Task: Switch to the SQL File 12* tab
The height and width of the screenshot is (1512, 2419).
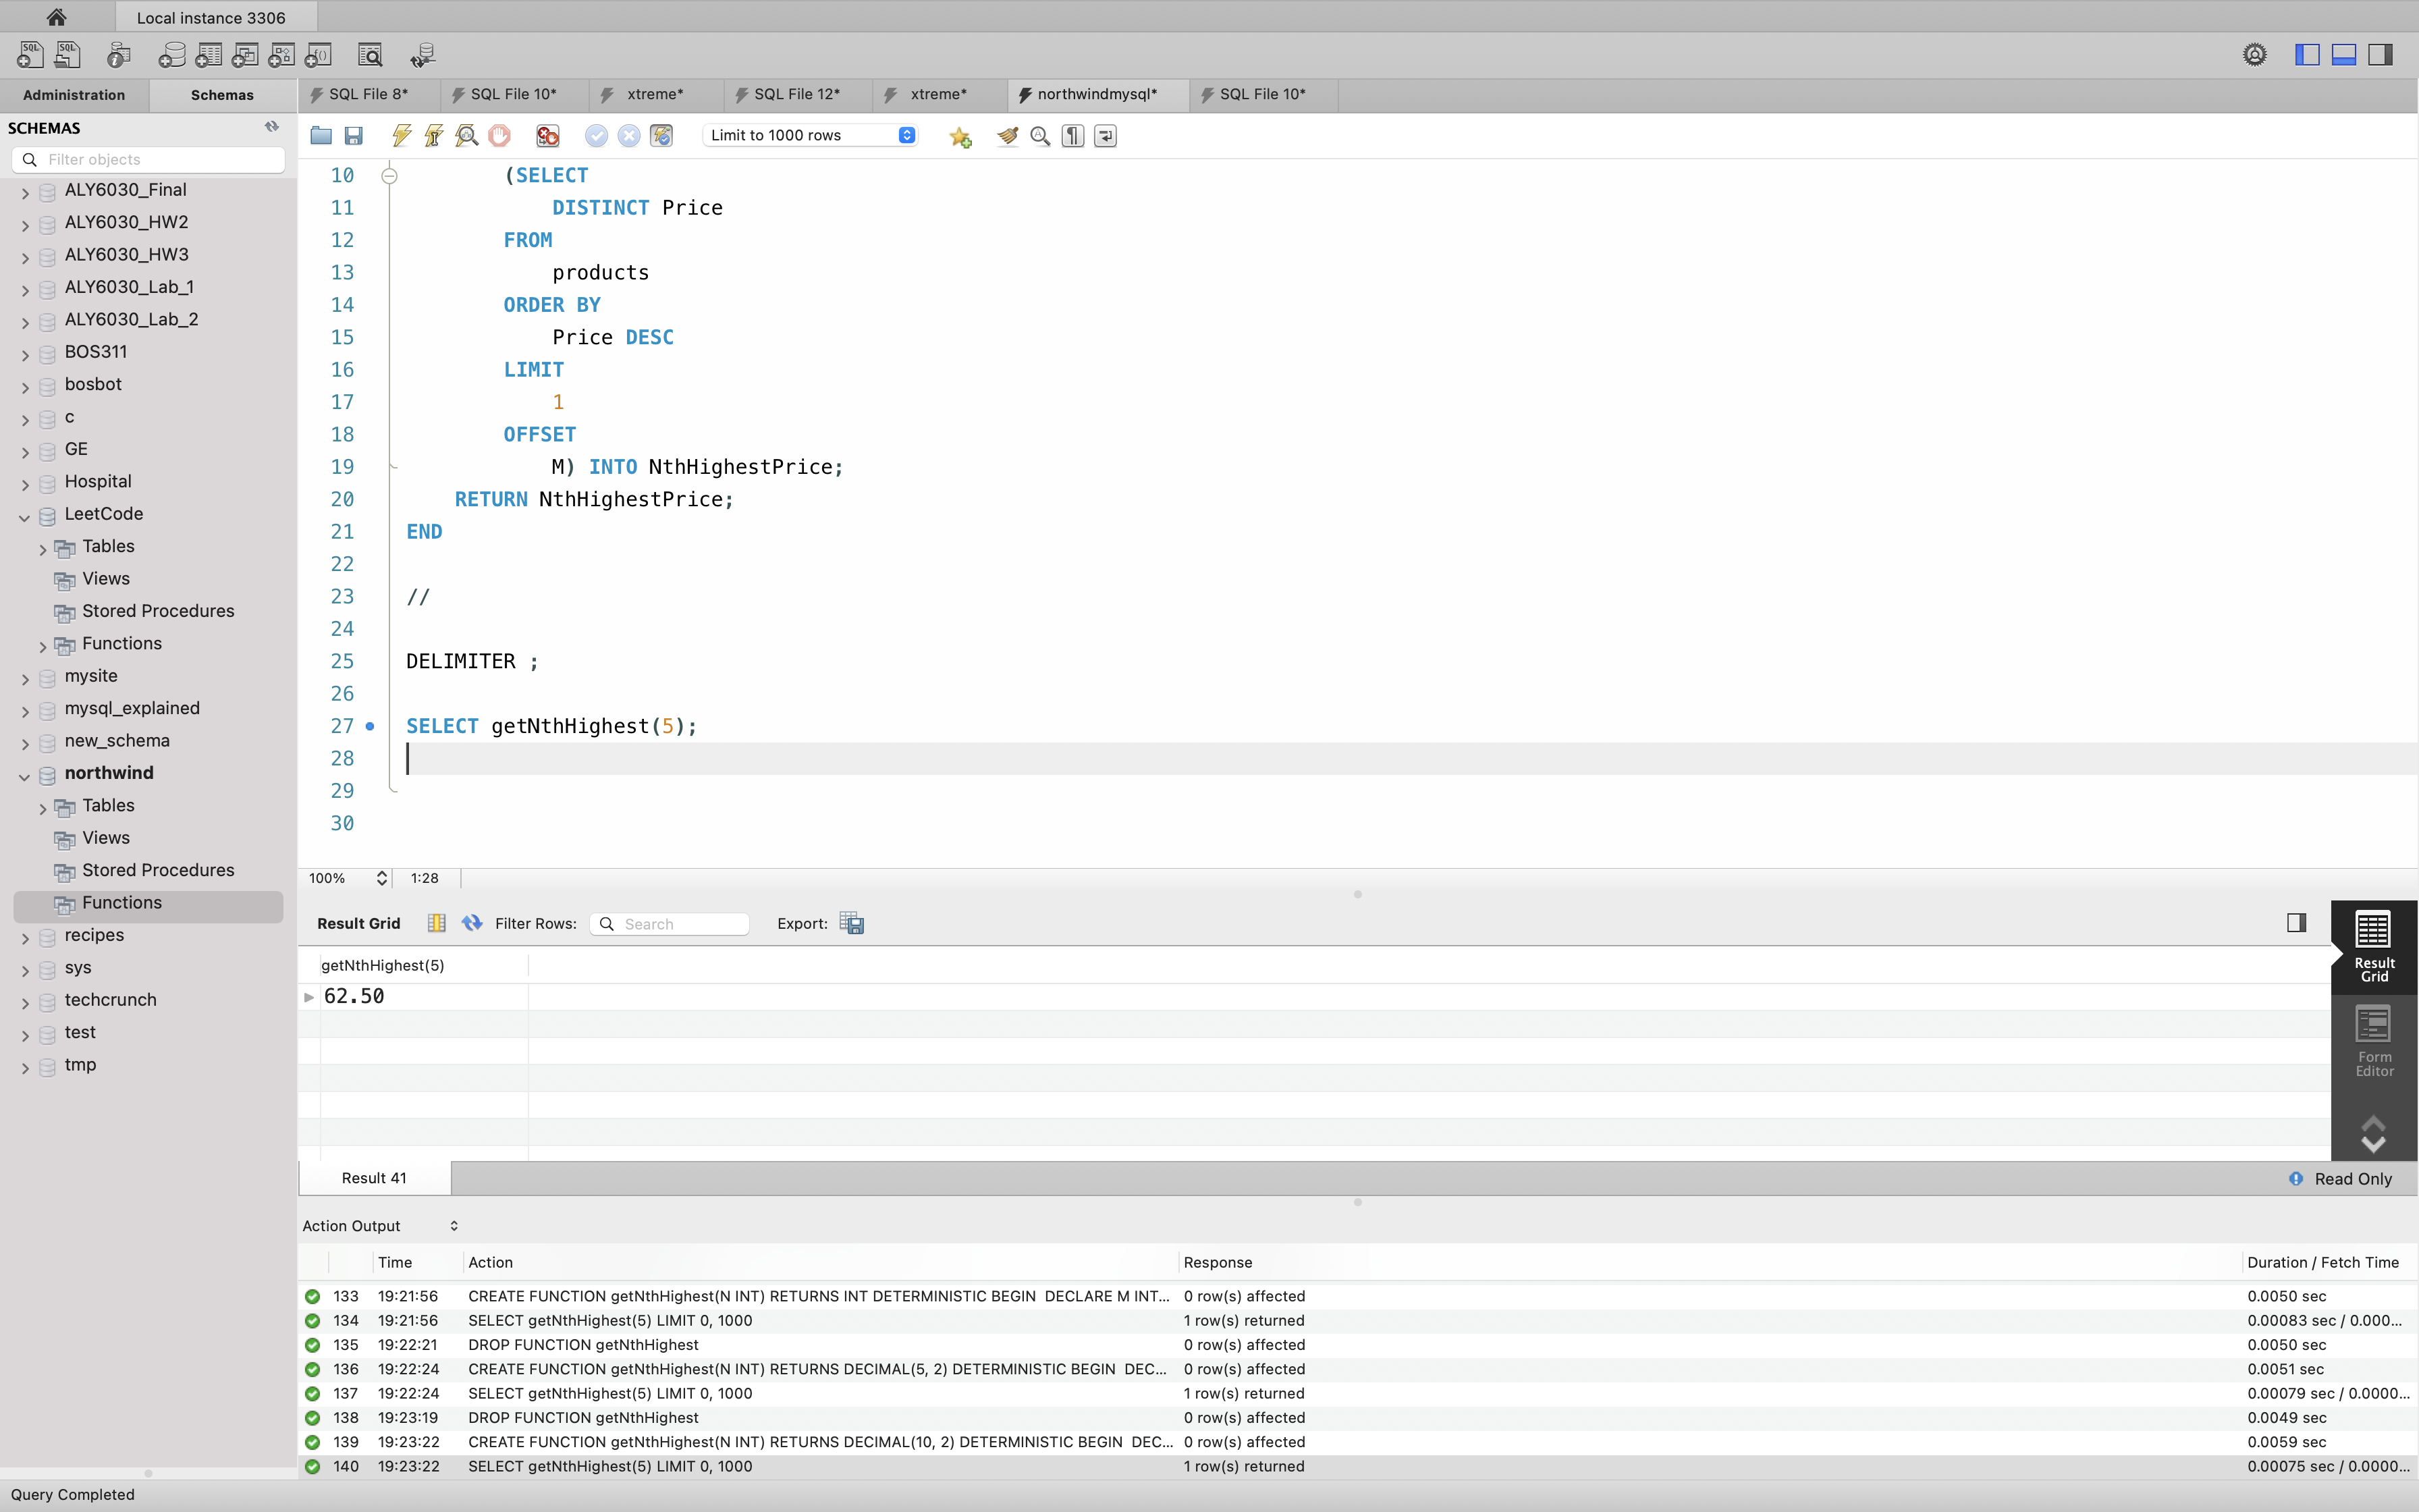Action: click(x=796, y=94)
